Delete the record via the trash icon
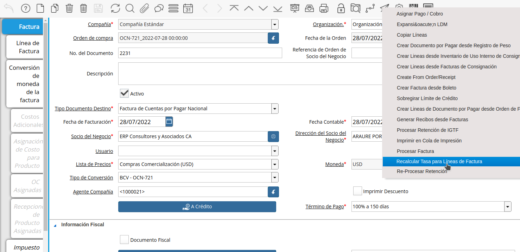This screenshot has width=520, height=252. pyautogui.click(x=69, y=8)
